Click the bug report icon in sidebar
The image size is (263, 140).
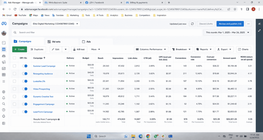4,116
